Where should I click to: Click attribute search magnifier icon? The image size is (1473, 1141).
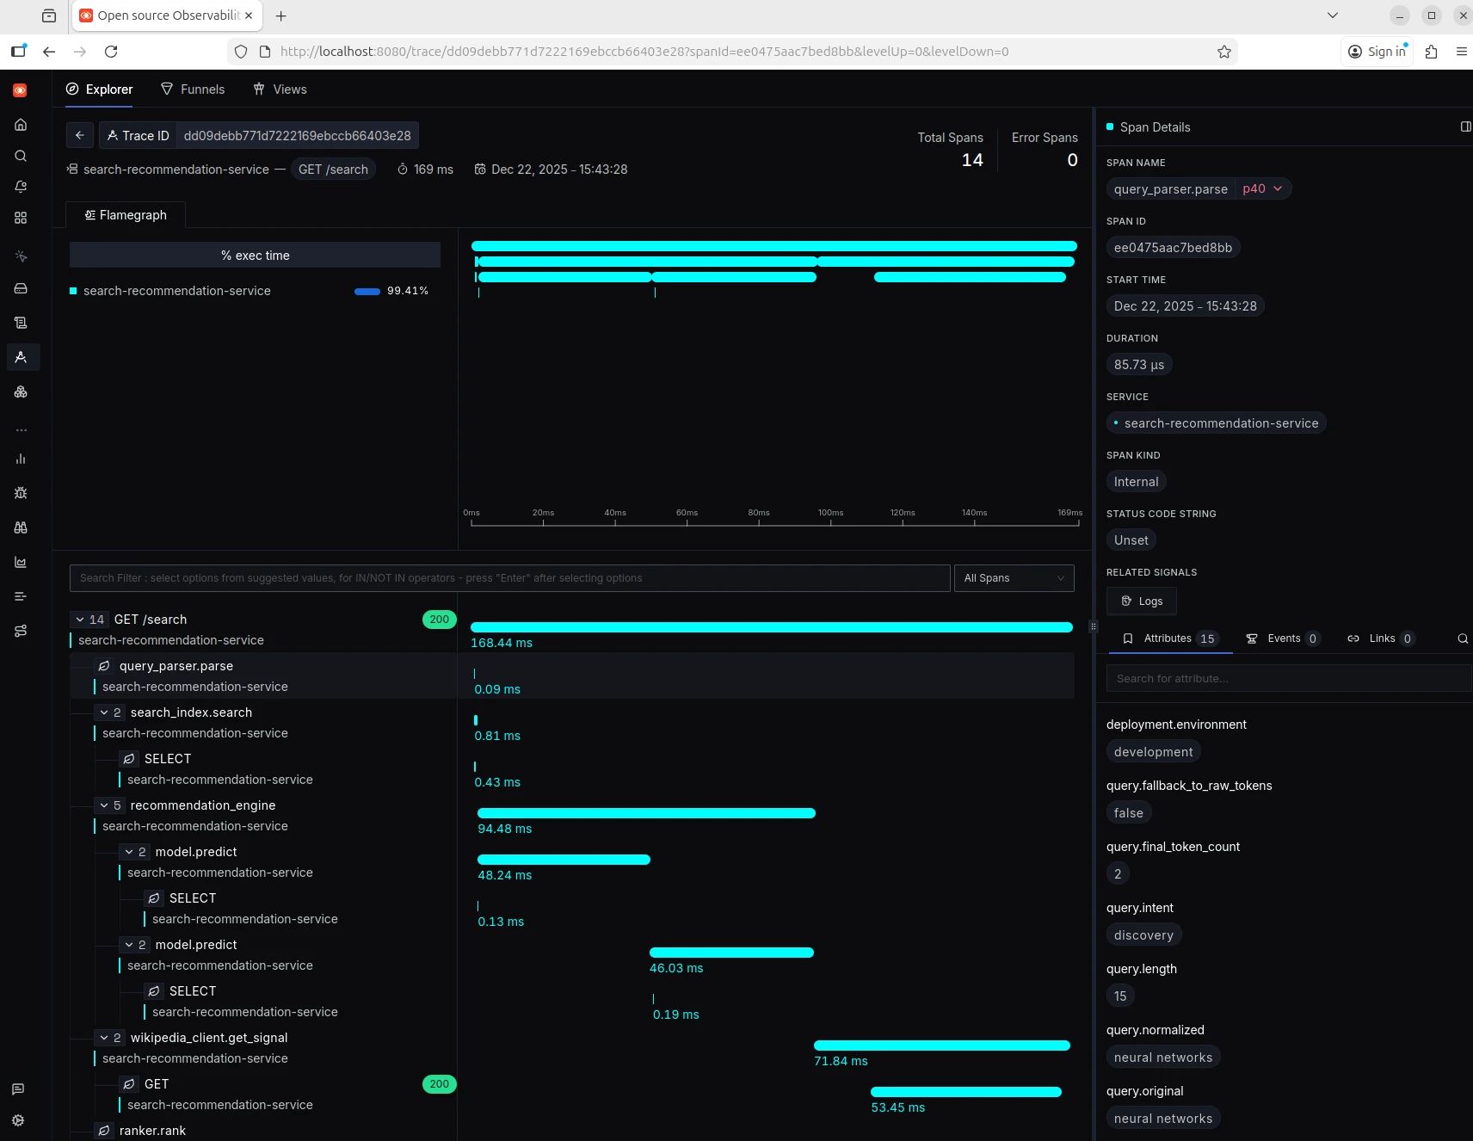(x=1462, y=638)
